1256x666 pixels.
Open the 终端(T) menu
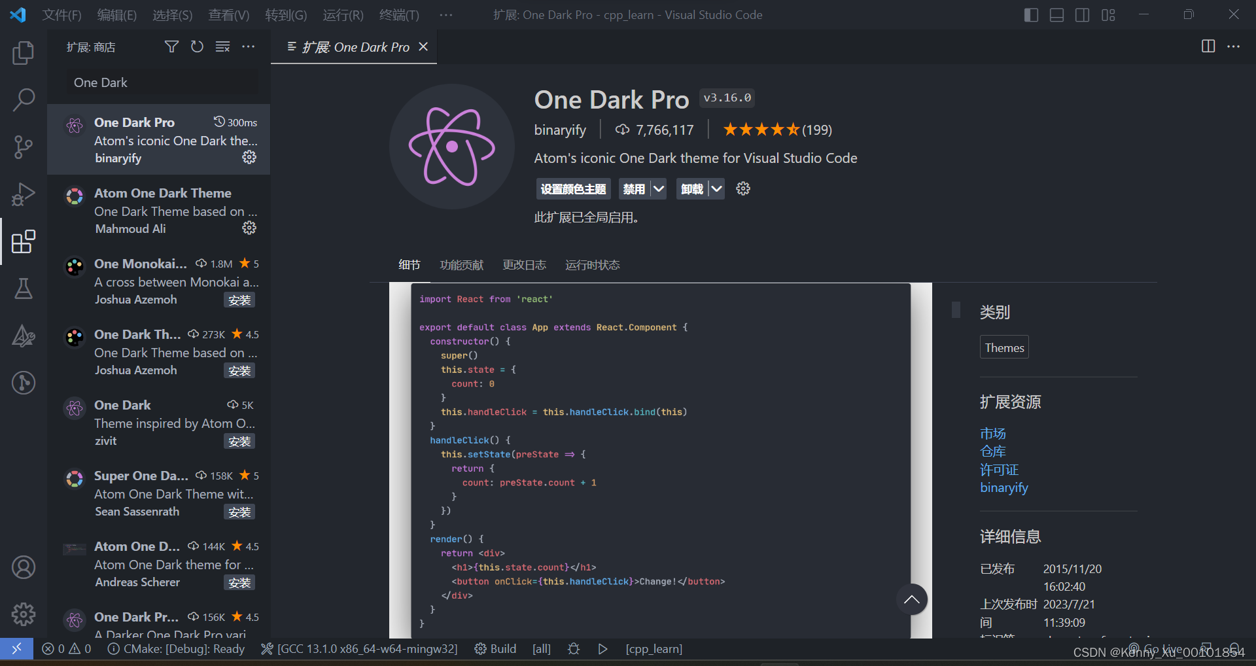pos(399,14)
